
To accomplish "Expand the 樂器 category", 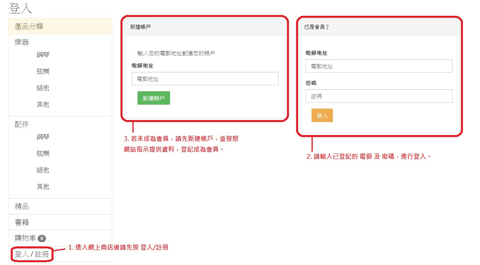I will [x=22, y=42].
